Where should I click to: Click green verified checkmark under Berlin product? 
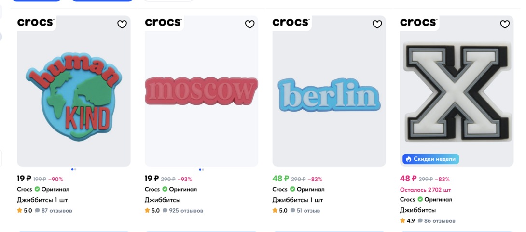pyautogui.click(x=292, y=189)
